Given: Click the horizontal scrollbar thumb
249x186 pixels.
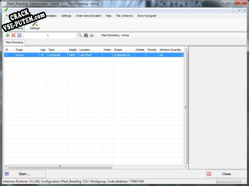Looking at the screenshot, I should (x=60, y=167).
